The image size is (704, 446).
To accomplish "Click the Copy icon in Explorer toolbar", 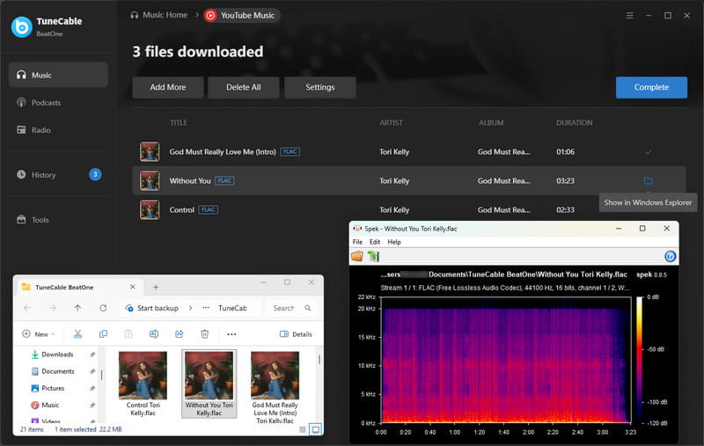I will pos(103,334).
